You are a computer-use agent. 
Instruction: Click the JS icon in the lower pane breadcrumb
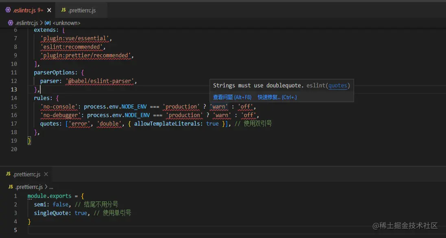coord(11,187)
